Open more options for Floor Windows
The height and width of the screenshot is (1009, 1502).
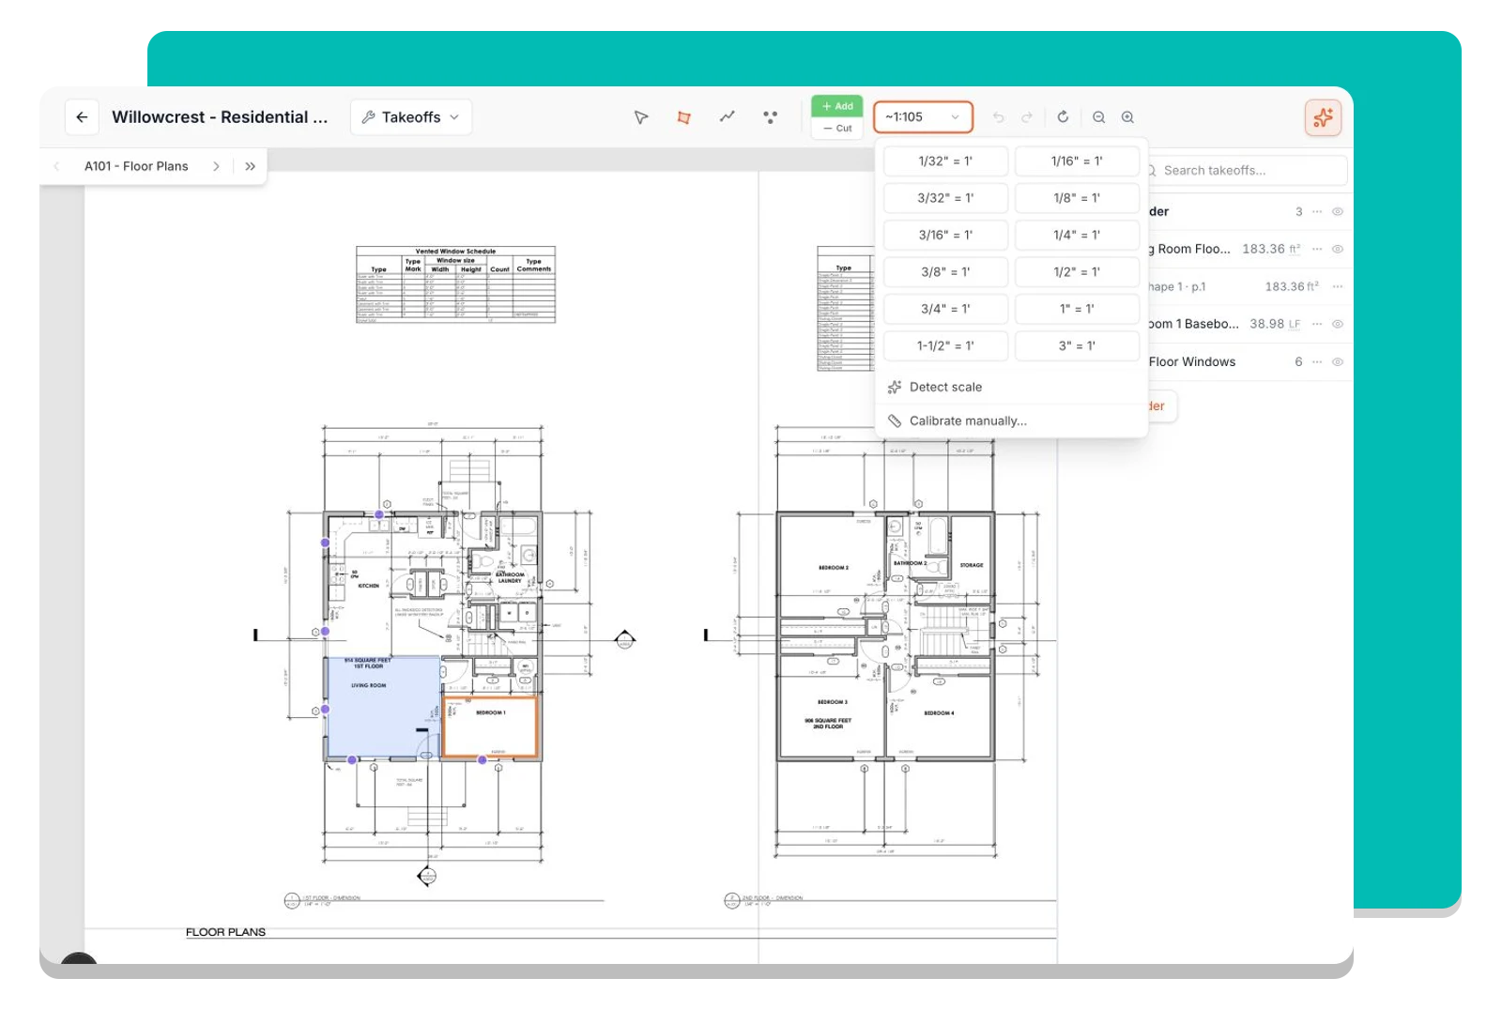(1317, 361)
